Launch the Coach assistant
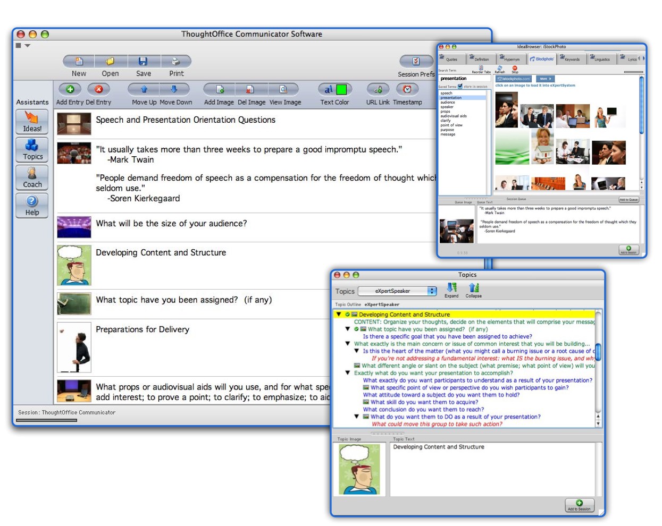 (x=32, y=177)
